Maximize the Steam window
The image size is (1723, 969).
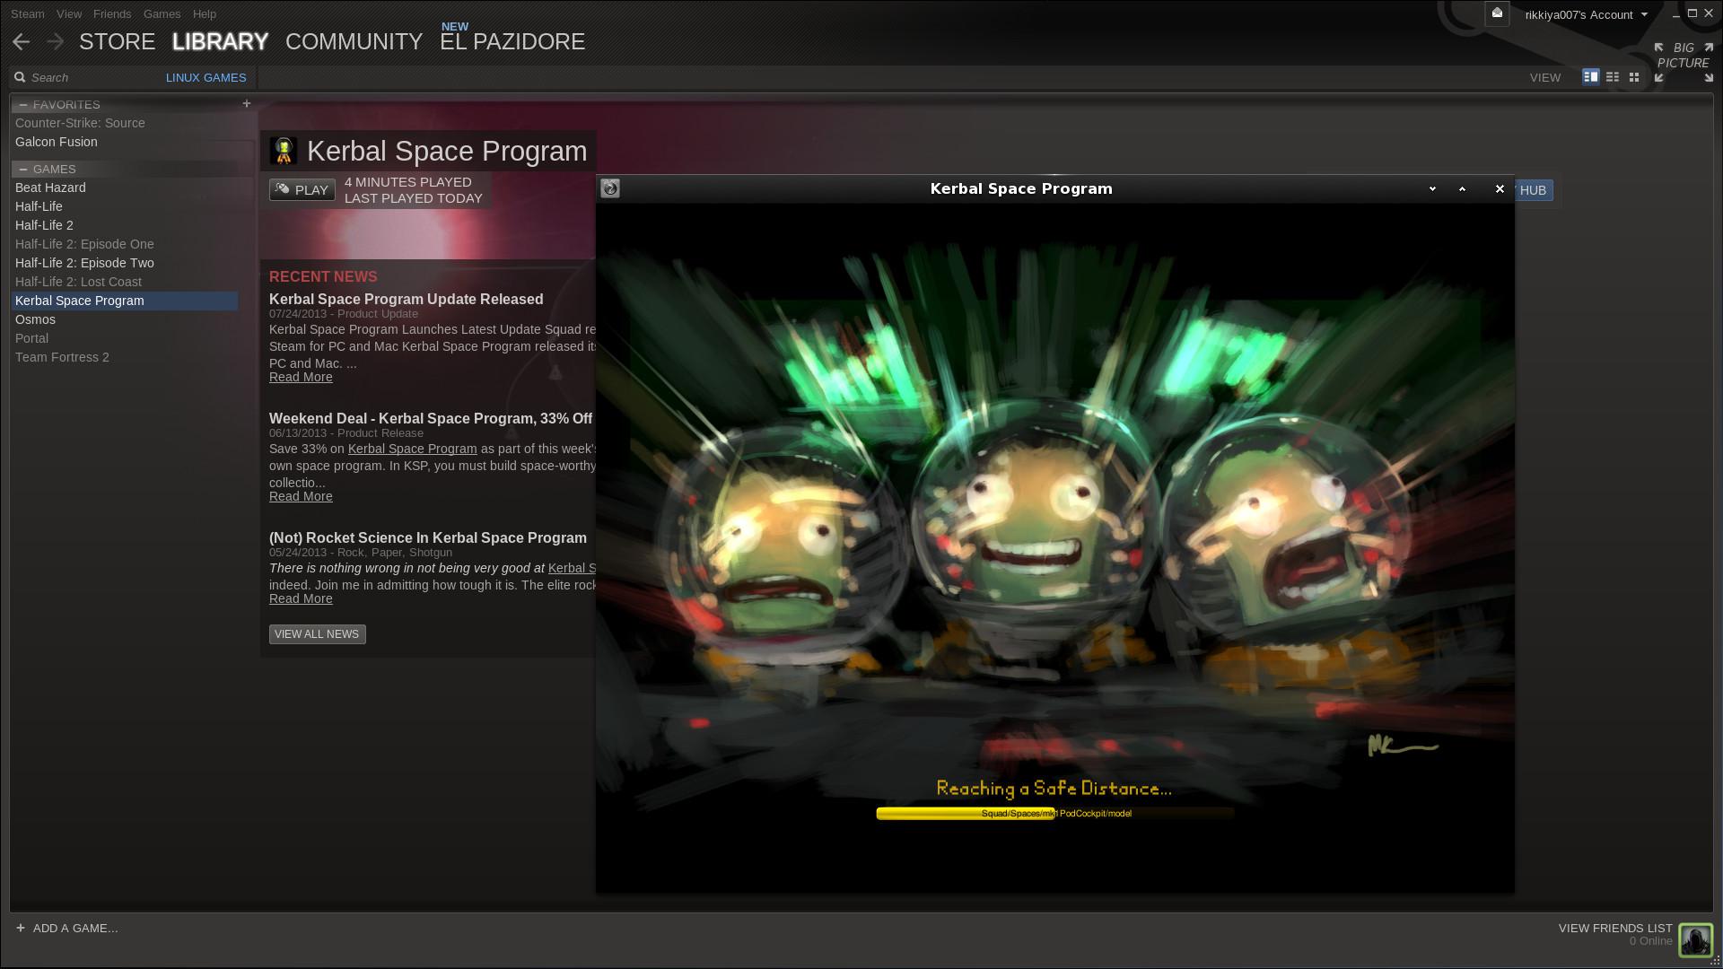tap(1692, 13)
